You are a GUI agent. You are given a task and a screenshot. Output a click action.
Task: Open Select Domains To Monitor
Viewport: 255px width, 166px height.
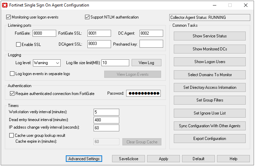point(210,74)
